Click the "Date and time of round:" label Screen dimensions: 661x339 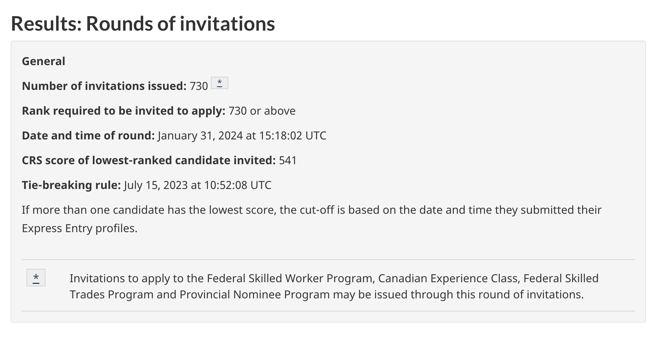[88, 136]
